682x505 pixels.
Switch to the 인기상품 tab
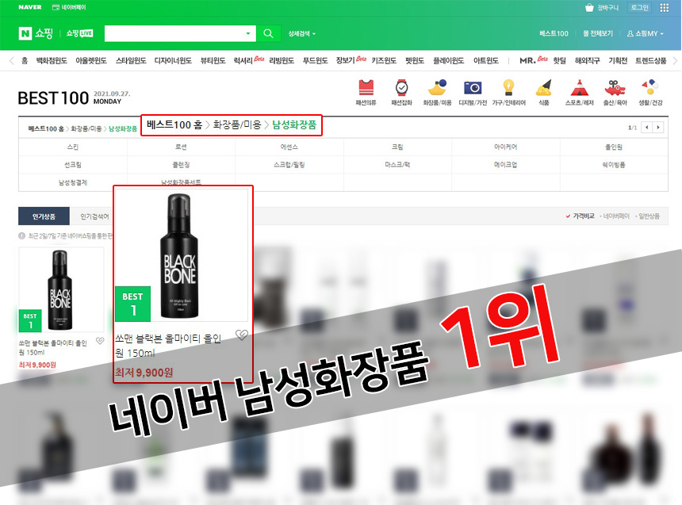tap(44, 216)
